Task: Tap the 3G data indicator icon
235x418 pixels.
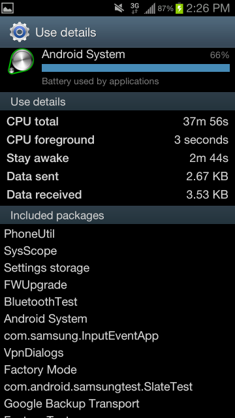Action: (135, 8)
